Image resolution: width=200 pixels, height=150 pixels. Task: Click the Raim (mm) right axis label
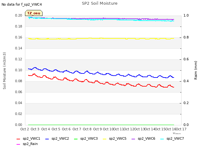point(196,70)
